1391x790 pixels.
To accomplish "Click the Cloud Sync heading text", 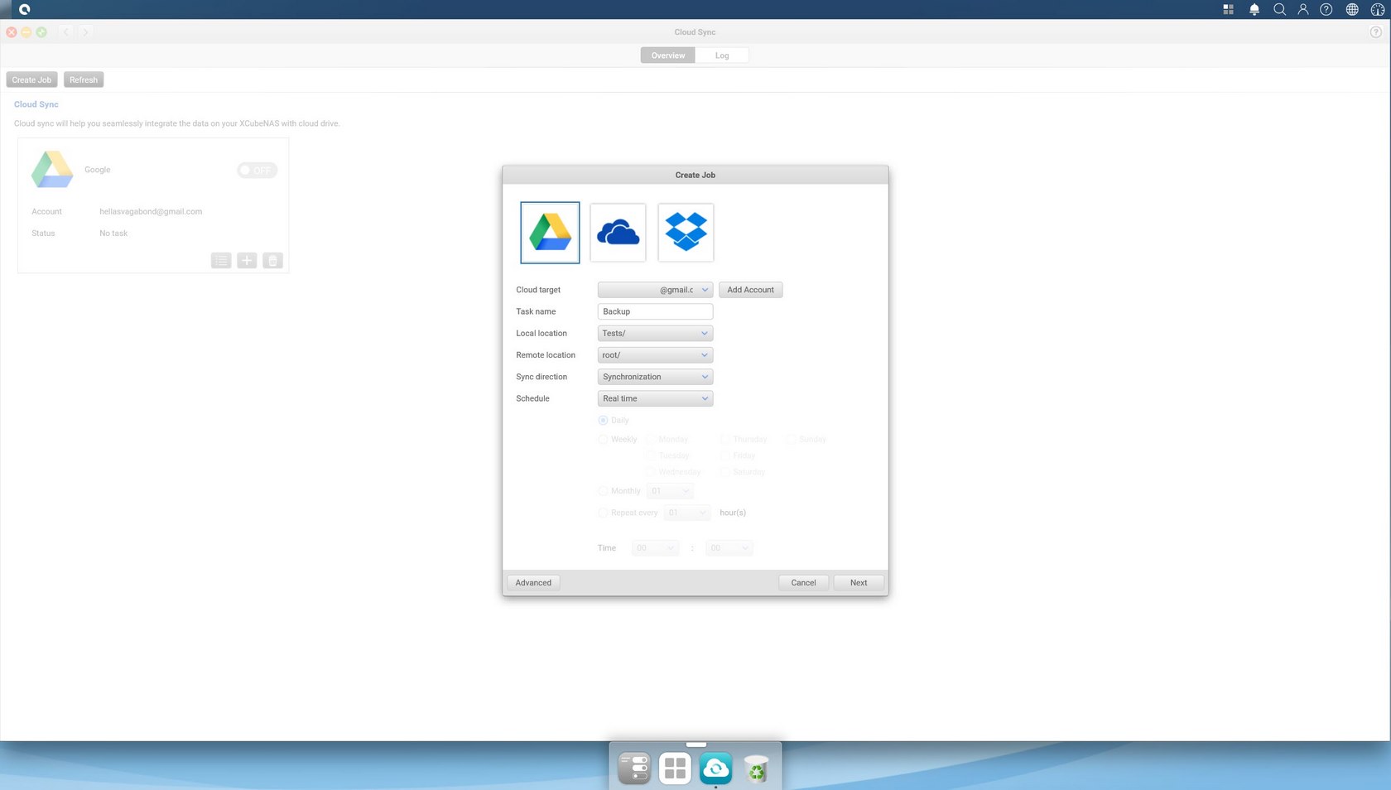I will pos(36,104).
